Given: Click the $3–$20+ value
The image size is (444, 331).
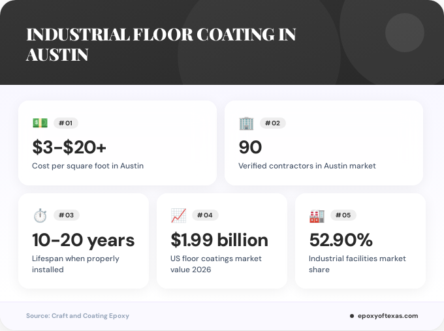Looking at the screenshot, I should point(69,148).
